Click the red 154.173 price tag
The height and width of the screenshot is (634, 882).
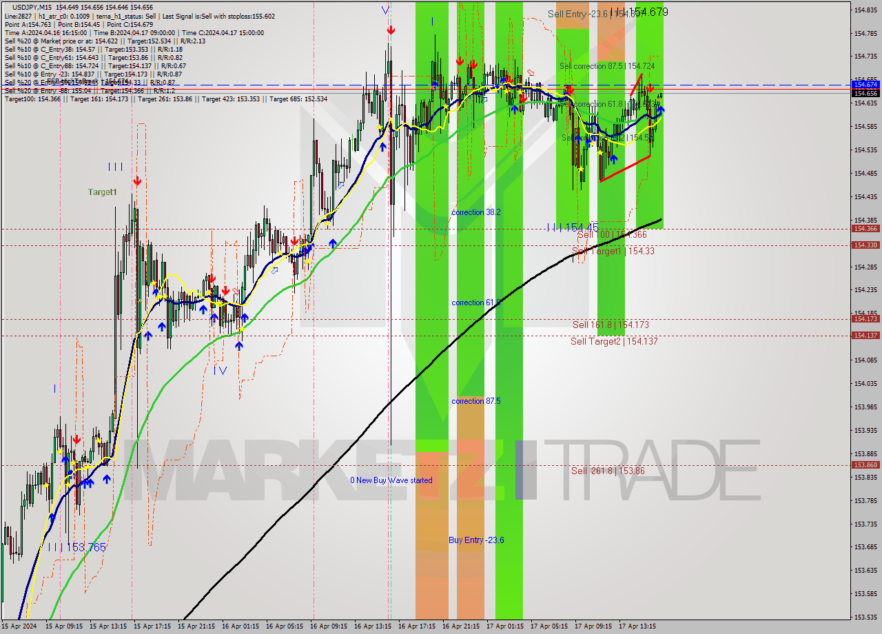865,319
